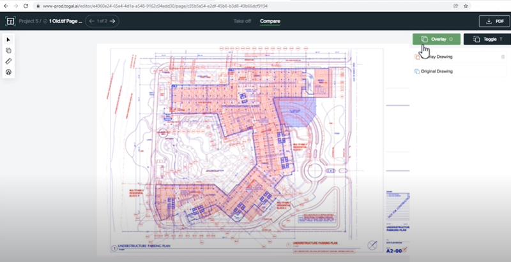Click the red Understructure Parking Plan title
The height and width of the screenshot is (262, 511).
[x=315, y=243]
